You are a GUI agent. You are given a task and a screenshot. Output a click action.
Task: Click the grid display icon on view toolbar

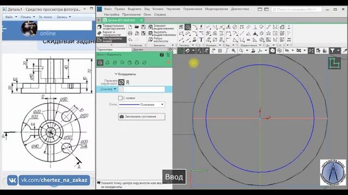point(220,50)
